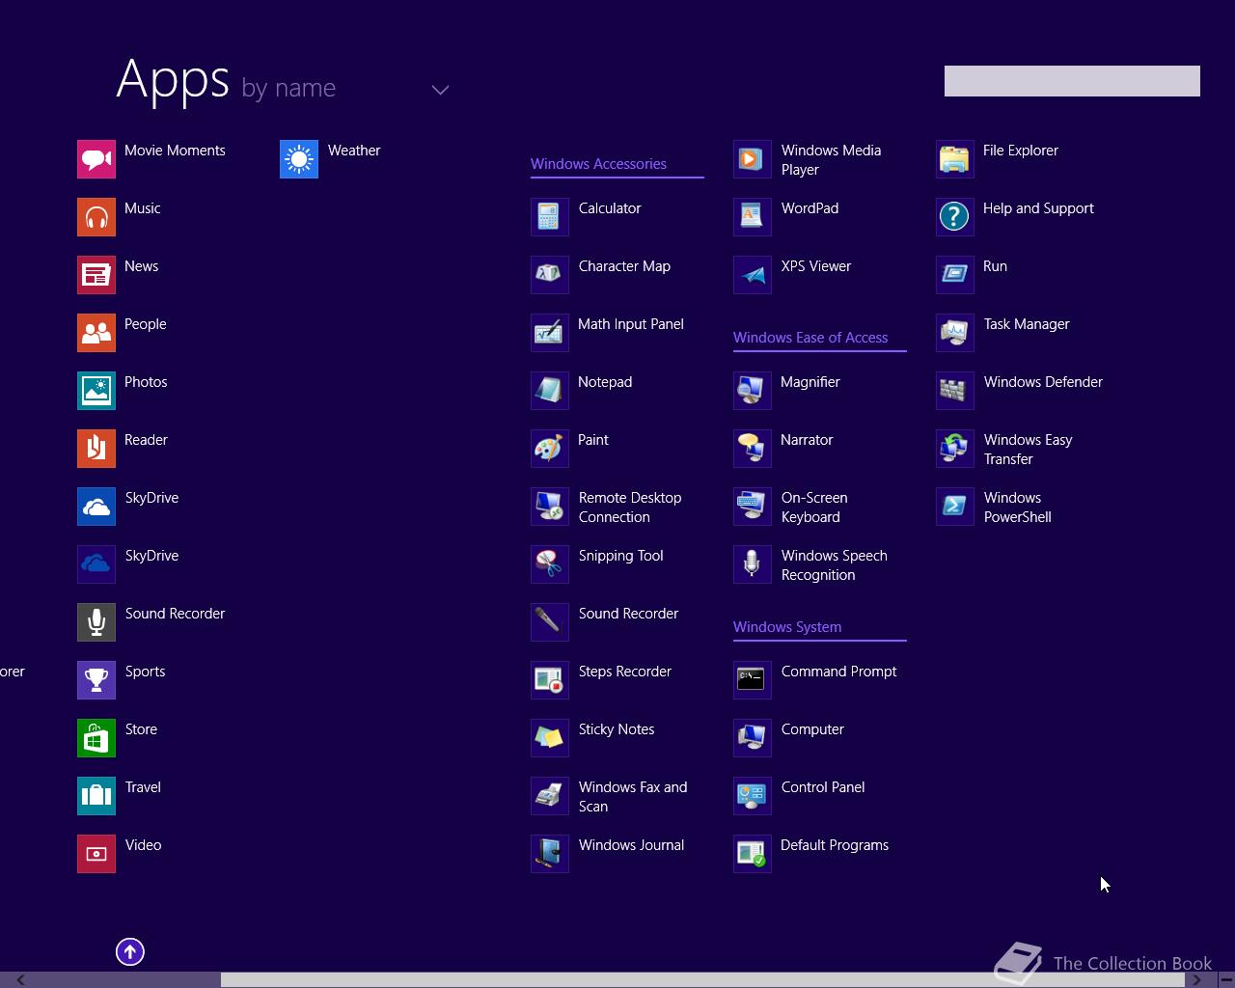Open the sort by name dropdown chevron
Image resolution: width=1235 pixels, height=988 pixels.
(x=440, y=90)
